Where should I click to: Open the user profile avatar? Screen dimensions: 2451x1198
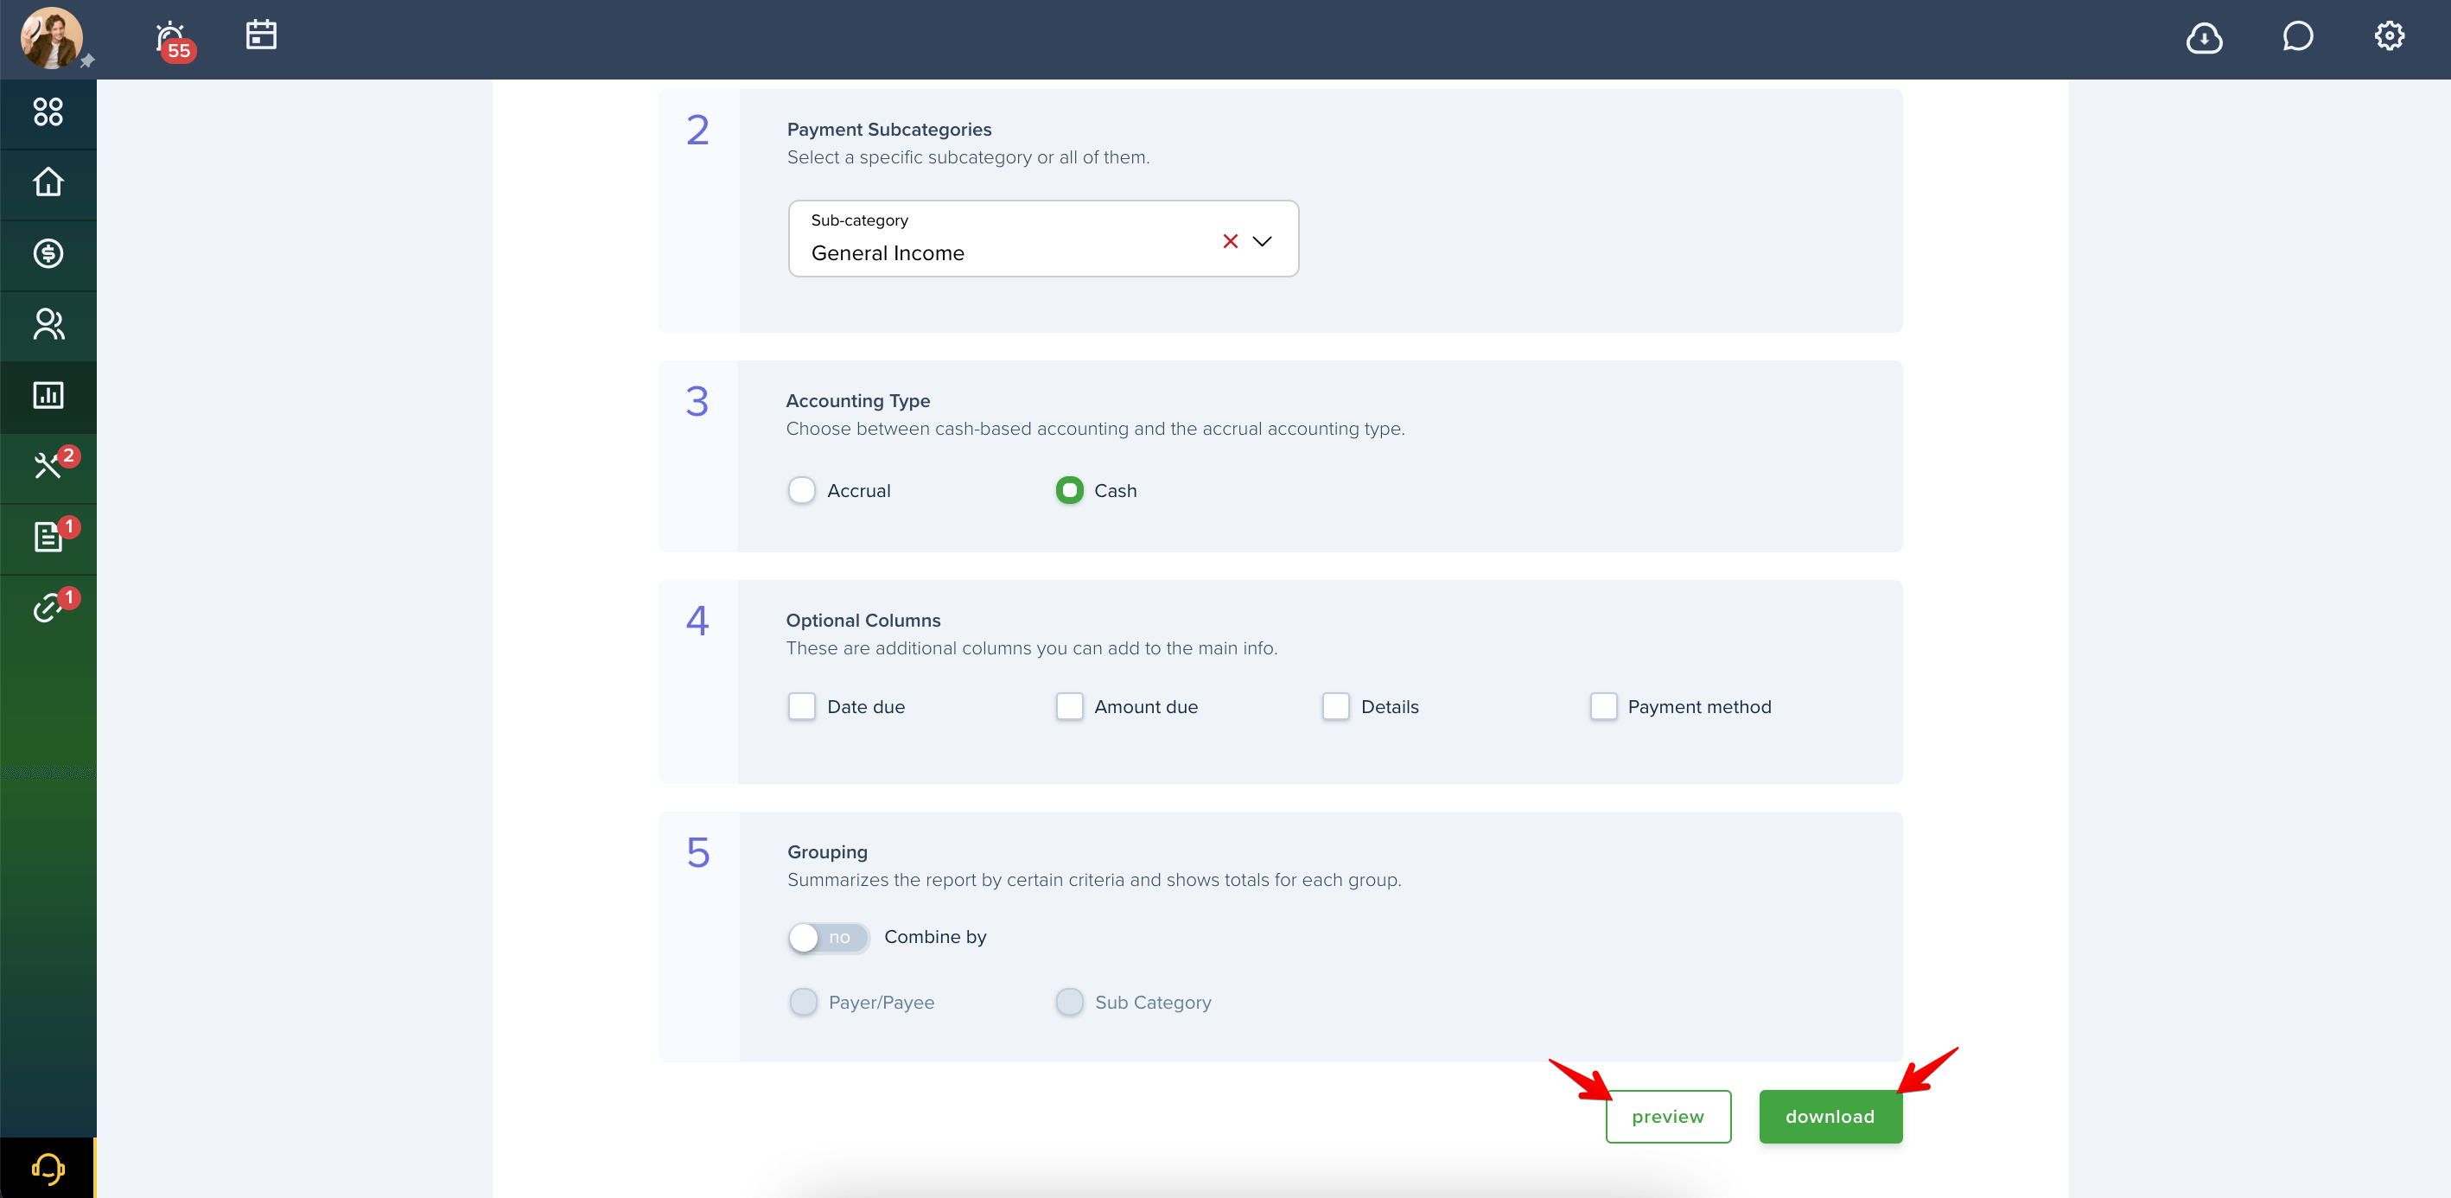(x=51, y=38)
